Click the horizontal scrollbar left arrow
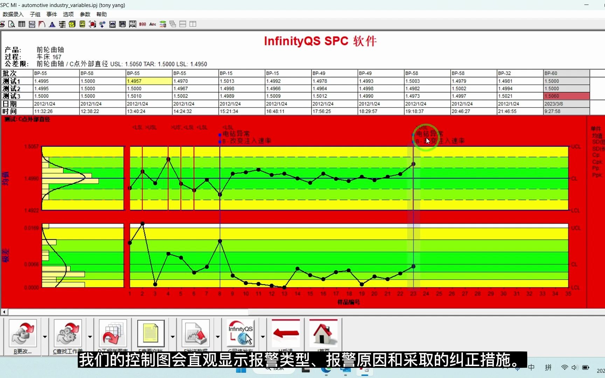This screenshot has width=605, height=378. pos(4,312)
